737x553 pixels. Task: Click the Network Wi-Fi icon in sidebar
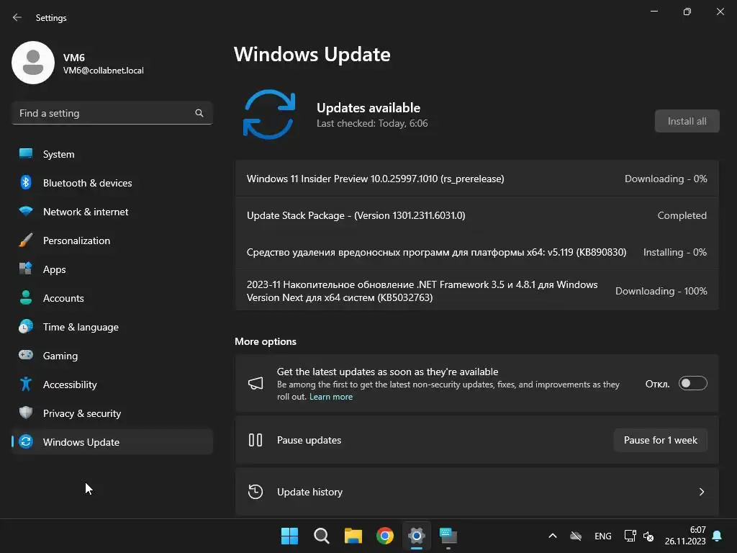pyautogui.click(x=26, y=211)
